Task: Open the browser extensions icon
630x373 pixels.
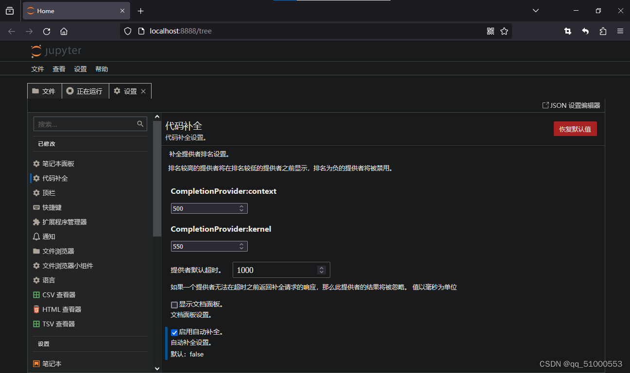Action: click(x=603, y=31)
